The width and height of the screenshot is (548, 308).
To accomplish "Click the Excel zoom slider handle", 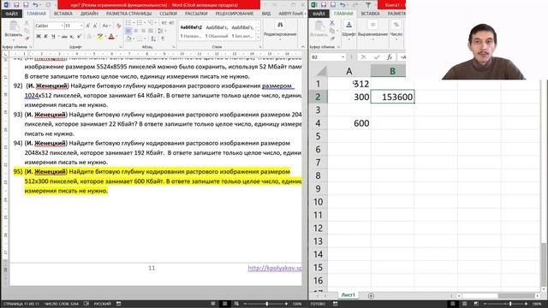I will [x=510, y=304].
